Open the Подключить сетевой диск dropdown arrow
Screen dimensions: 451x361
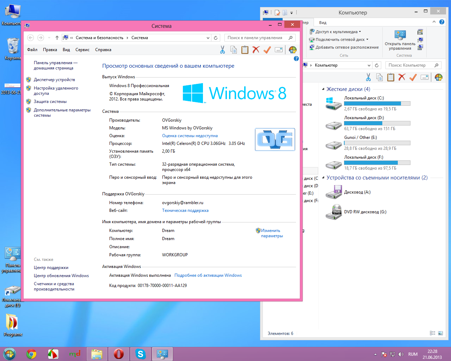[367, 39]
